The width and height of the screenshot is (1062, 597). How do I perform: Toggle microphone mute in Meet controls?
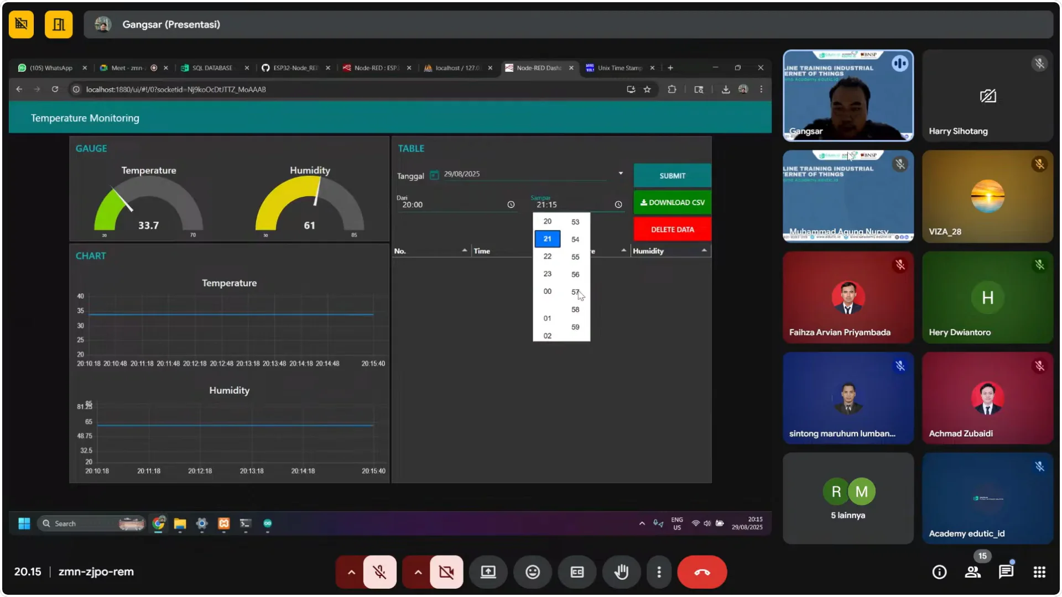(379, 572)
